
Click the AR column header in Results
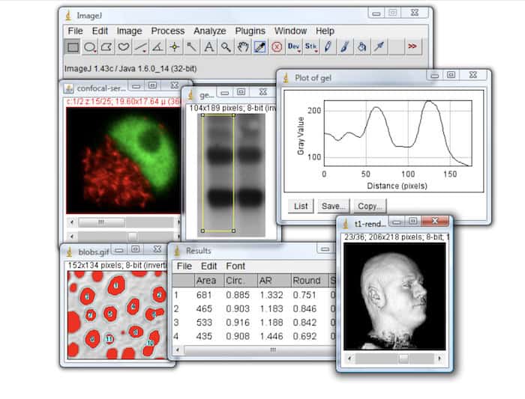[274, 281]
